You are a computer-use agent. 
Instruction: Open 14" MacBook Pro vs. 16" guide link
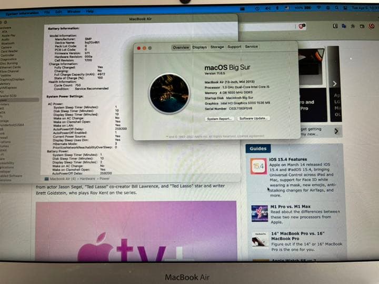[297, 236]
